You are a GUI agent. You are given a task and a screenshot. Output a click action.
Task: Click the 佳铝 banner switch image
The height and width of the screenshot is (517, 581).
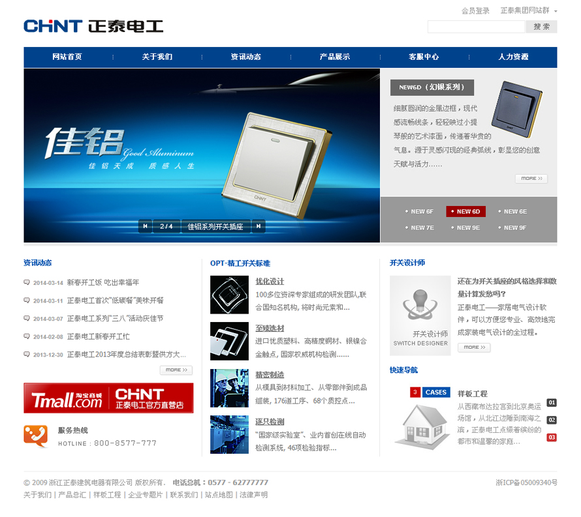click(x=276, y=165)
